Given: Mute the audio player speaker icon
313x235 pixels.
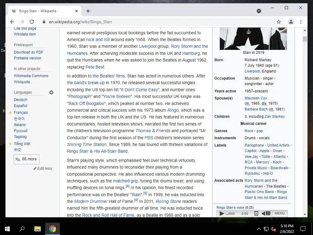Looking at the screenshot, I should pos(263,213).
